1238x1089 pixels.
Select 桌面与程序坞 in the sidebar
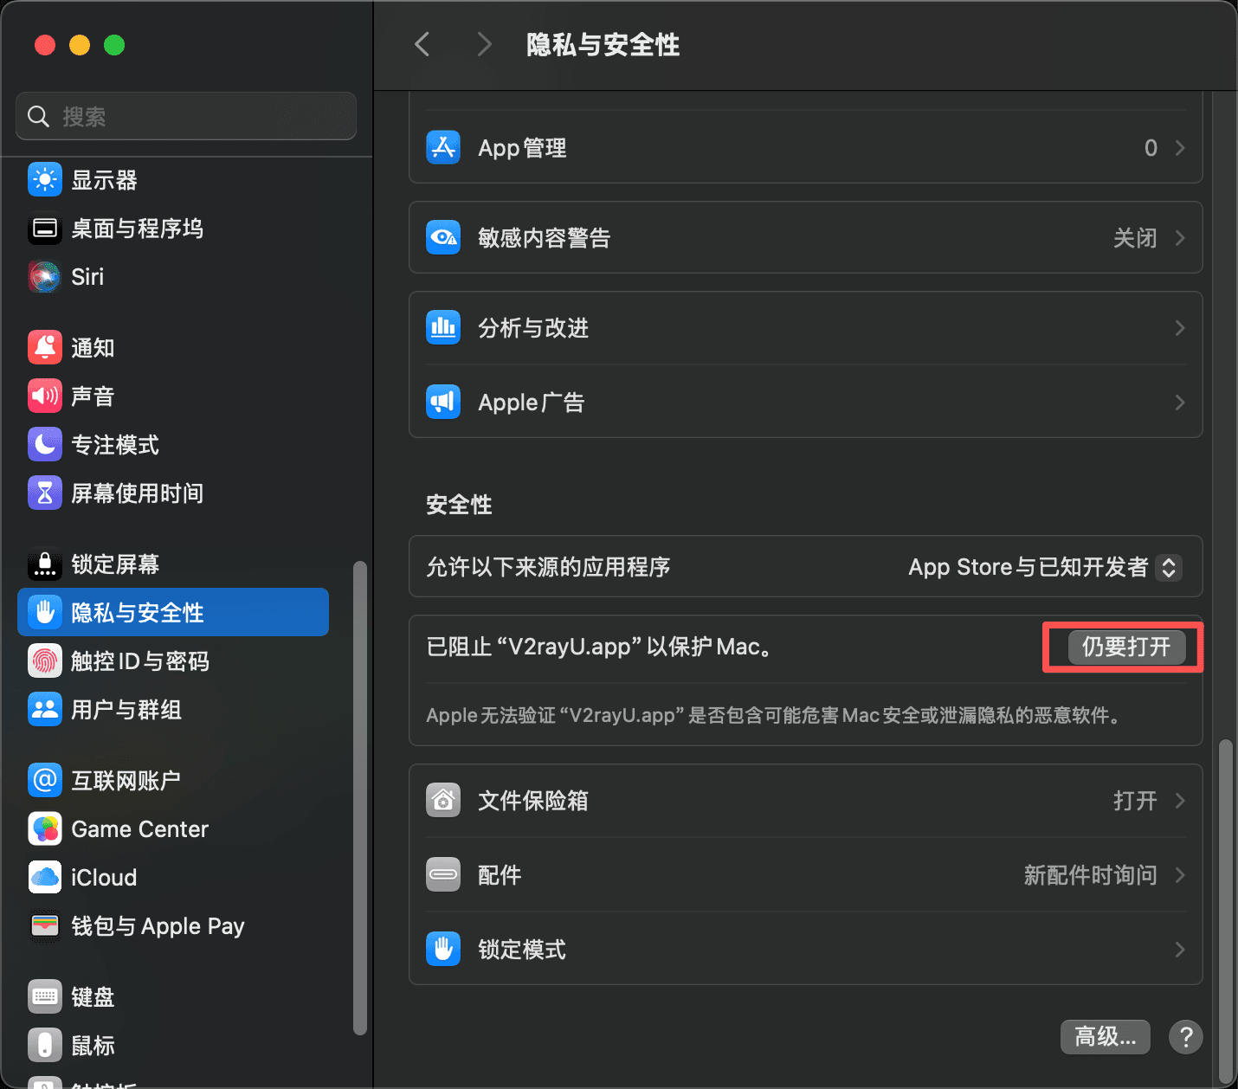click(173, 229)
